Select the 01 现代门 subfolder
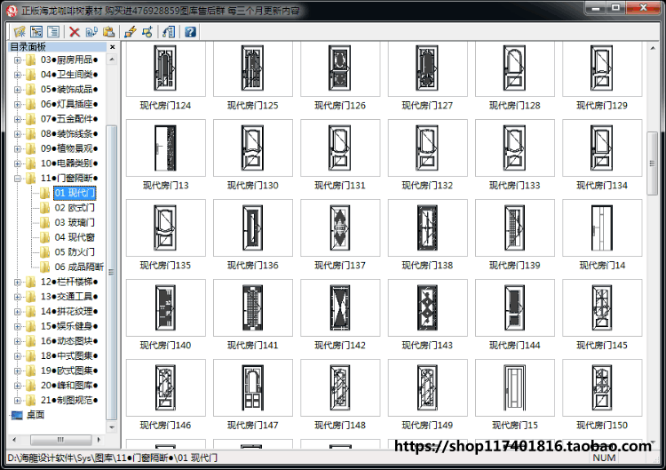 [75, 193]
